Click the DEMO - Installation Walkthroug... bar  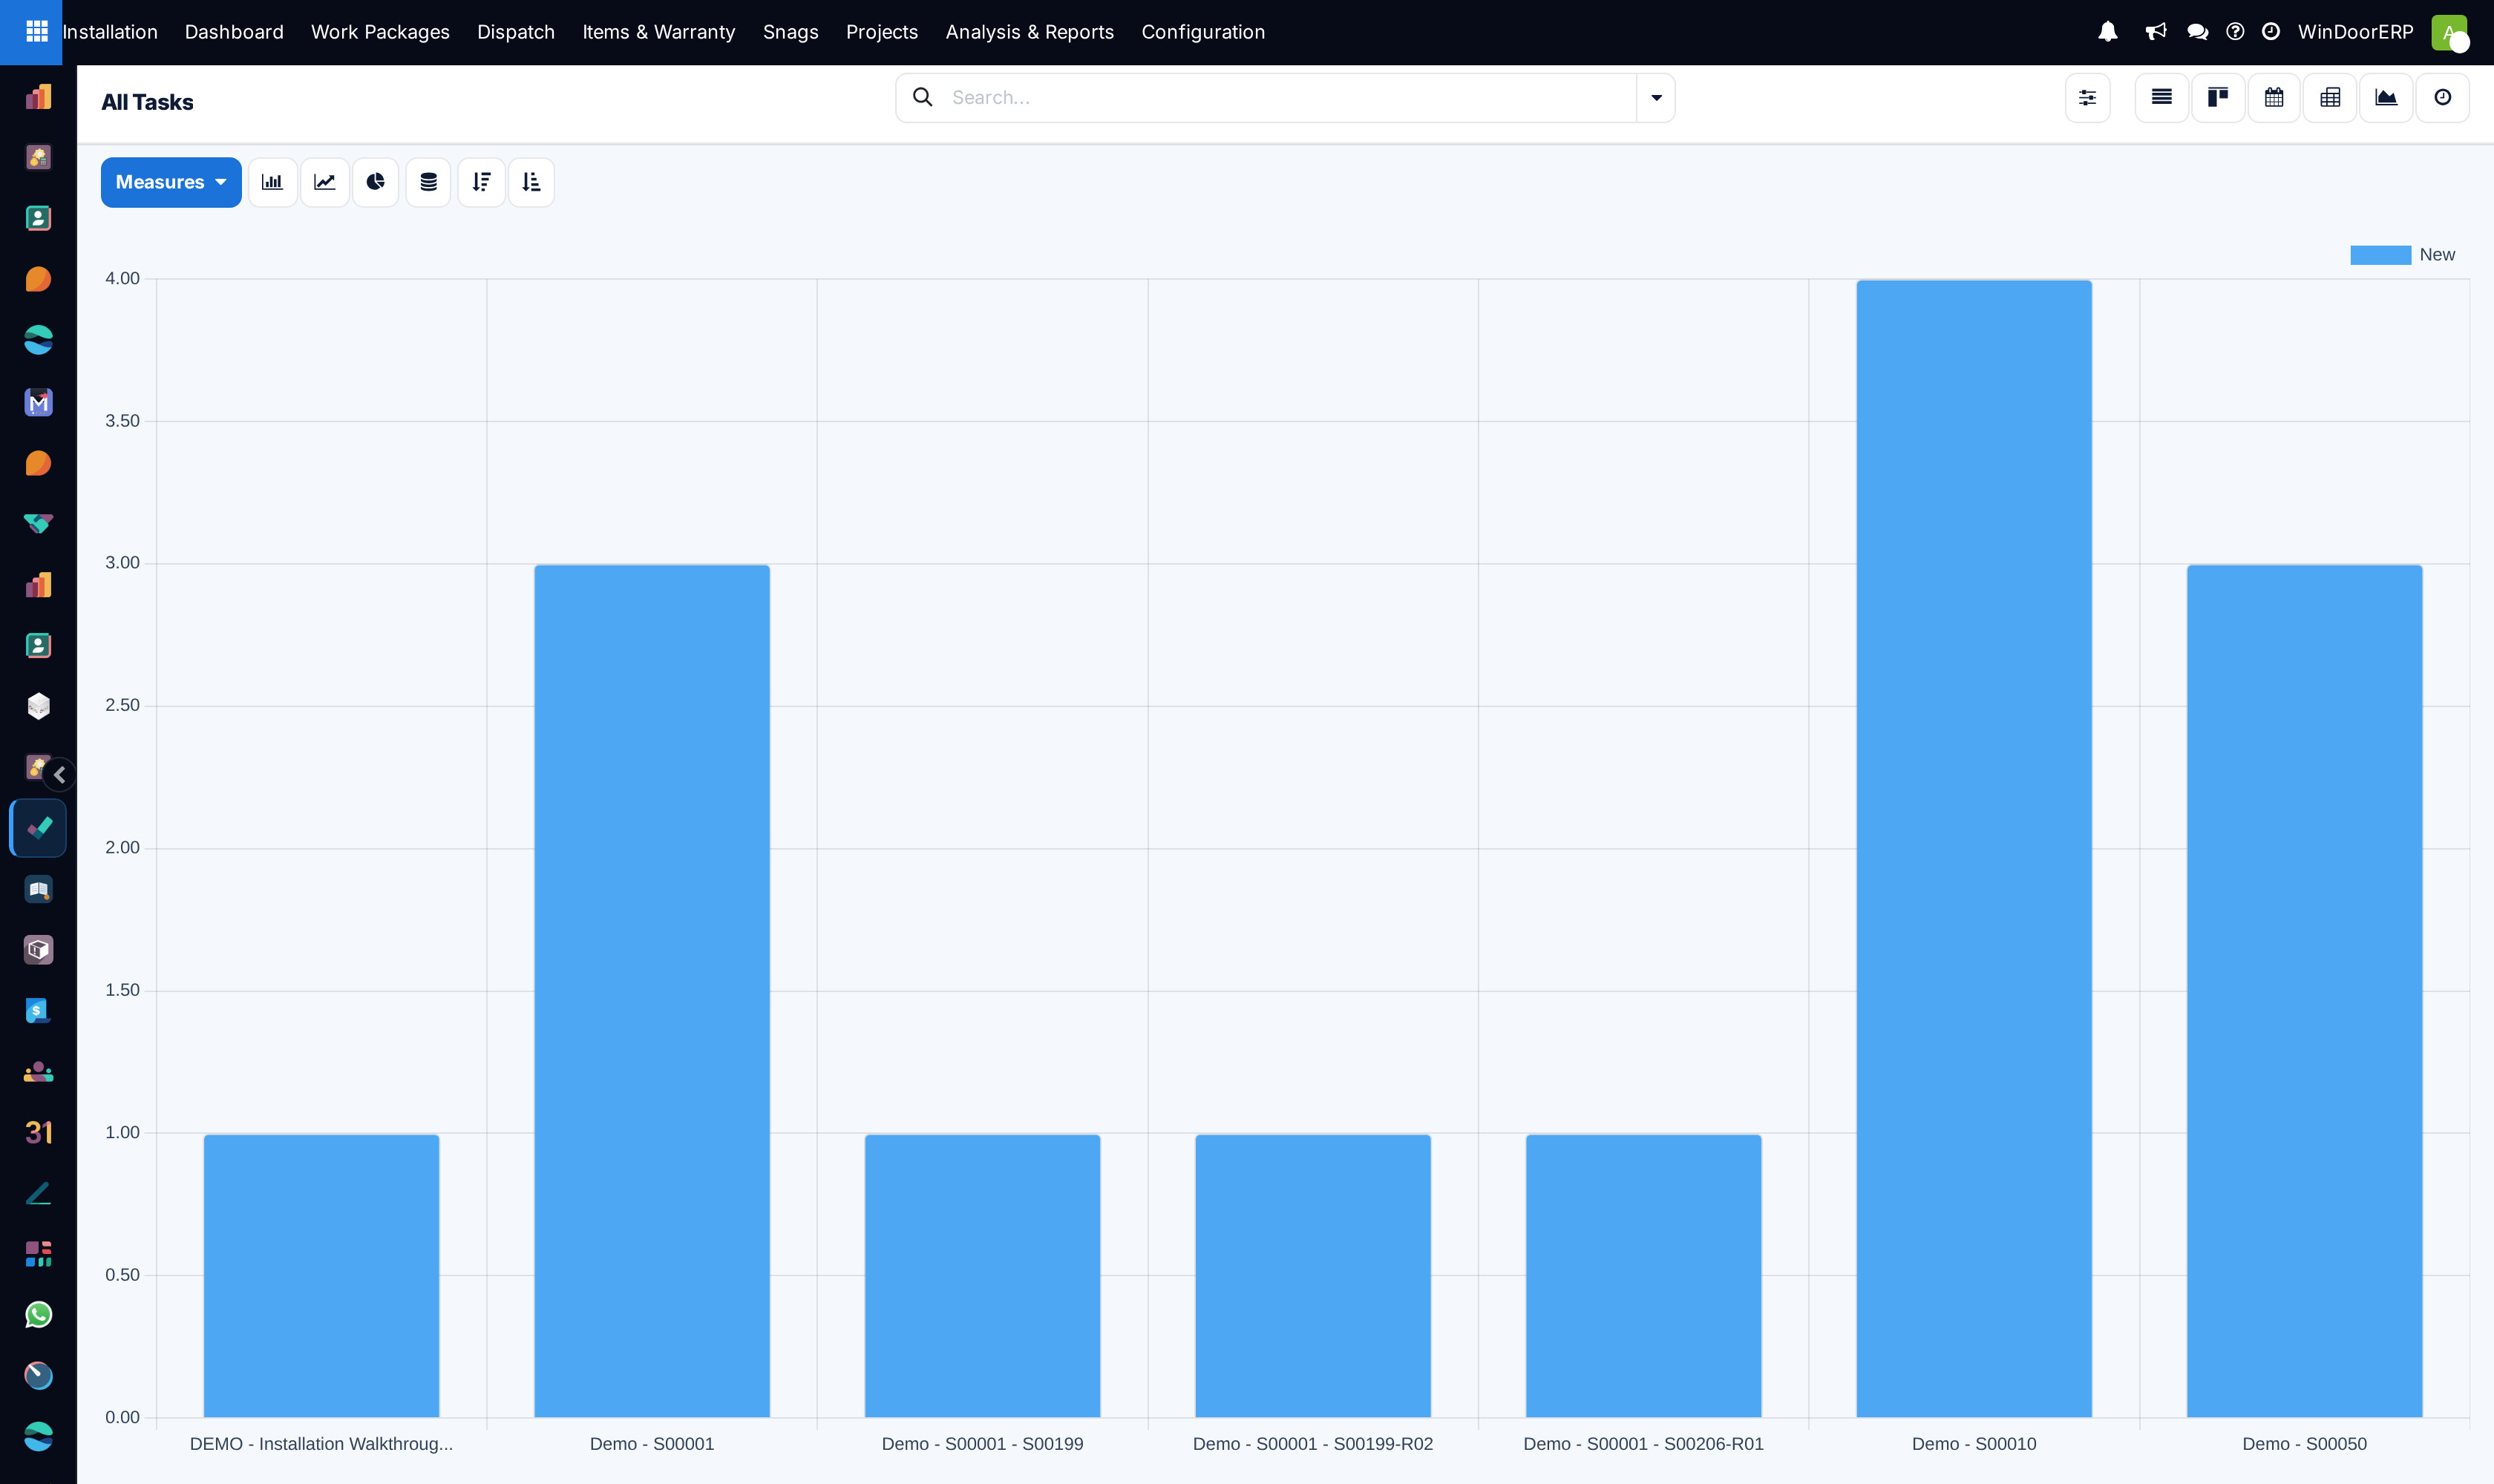click(x=321, y=1275)
